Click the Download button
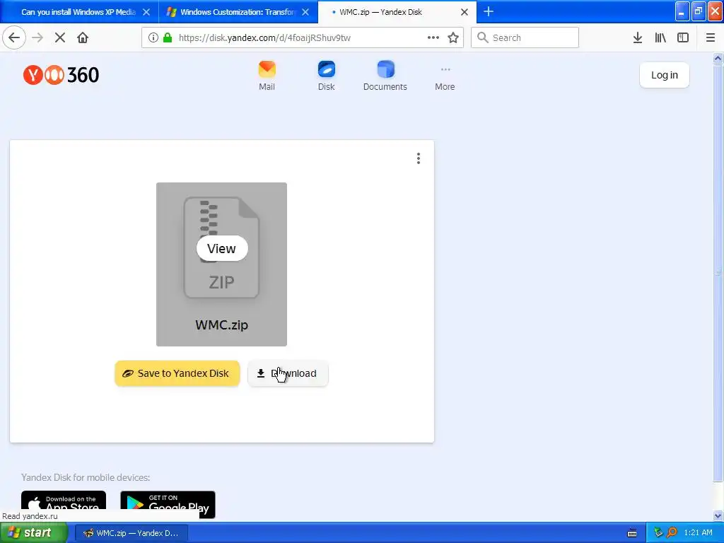724x543 pixels. click(288, 373)
